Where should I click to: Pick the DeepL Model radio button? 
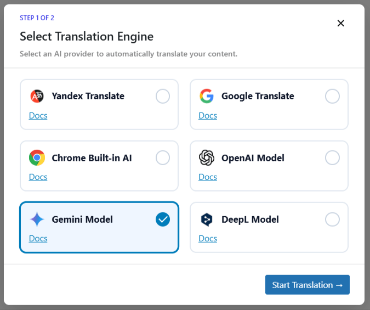(332, 219)
